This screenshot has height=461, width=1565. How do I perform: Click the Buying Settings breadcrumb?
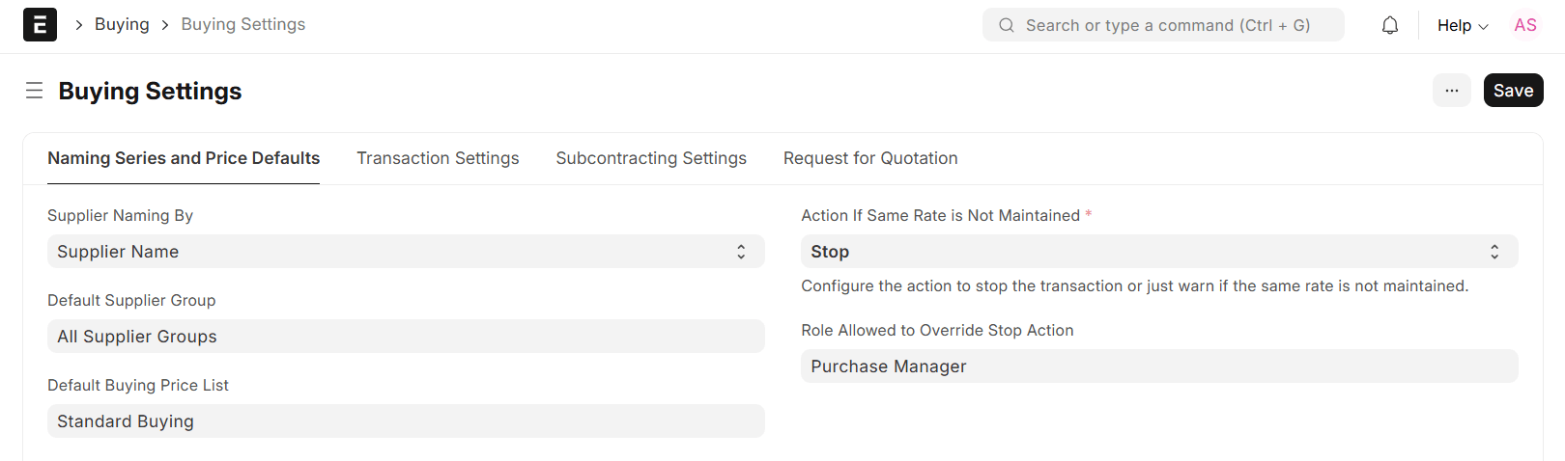coord(243,24)
